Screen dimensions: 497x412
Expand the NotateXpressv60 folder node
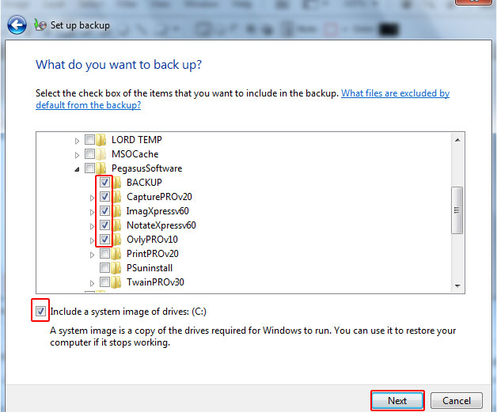(93, 225)
